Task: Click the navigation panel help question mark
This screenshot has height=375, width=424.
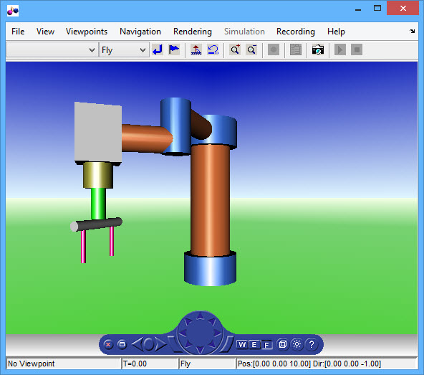Action: [x=312, y=344]
